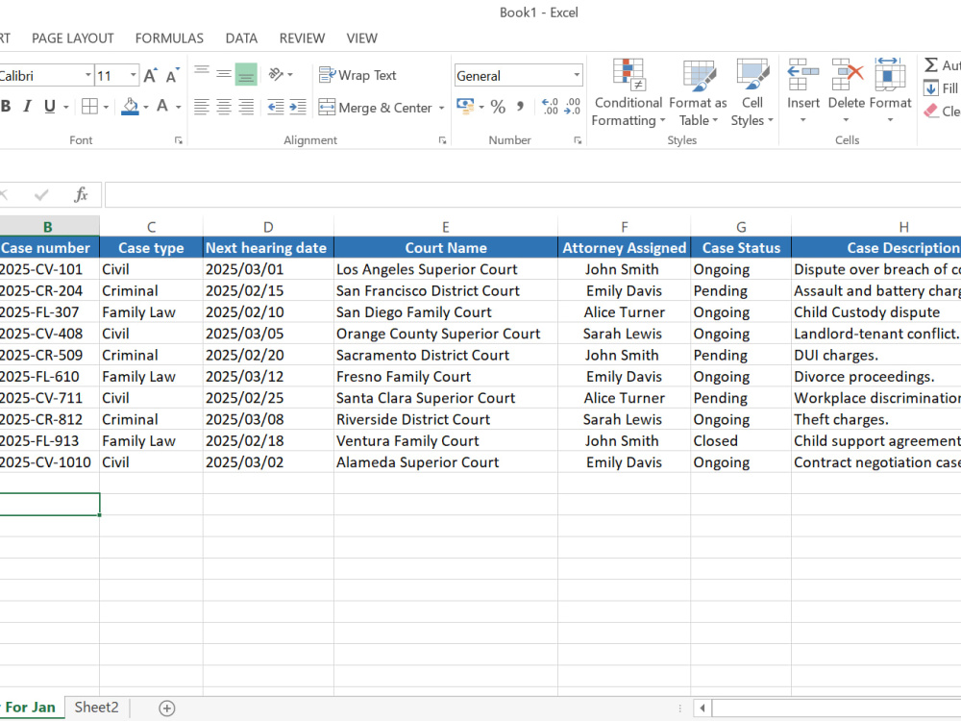This screenshot has width=961, height=721.
Task: Select Bottom Align icon
Action: pyautogui.click(x=246, y=75)
